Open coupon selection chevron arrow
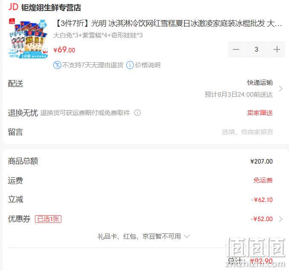The width and height of the screenshot is (289, 271). [281, 219]
